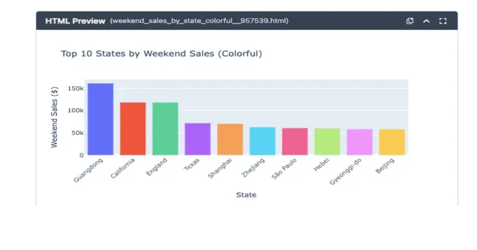
Task: Click the chart title text
Action: [161, 54]
